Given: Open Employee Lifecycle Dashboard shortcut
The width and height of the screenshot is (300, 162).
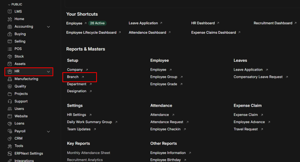Looking at the screenshot, I should 91,32.
